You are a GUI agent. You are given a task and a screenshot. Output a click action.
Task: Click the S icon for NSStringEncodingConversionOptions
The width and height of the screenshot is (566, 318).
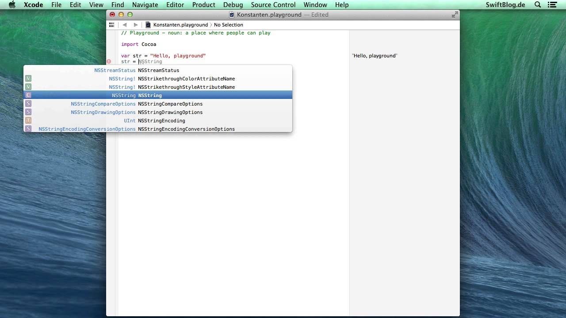pos(28,129)
